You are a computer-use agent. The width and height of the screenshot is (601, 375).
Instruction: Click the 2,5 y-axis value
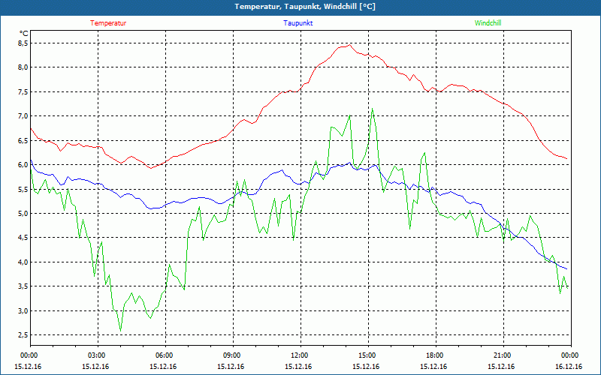[x=23, y=334]
